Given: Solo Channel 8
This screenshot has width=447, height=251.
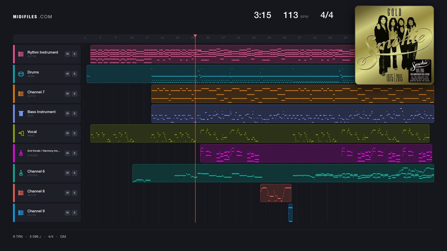Looking at the screenshot, I should point(74,193).
